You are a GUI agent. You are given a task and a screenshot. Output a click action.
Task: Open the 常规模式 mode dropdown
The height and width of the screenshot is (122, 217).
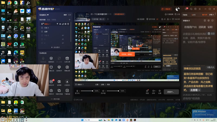click(44, 15)
